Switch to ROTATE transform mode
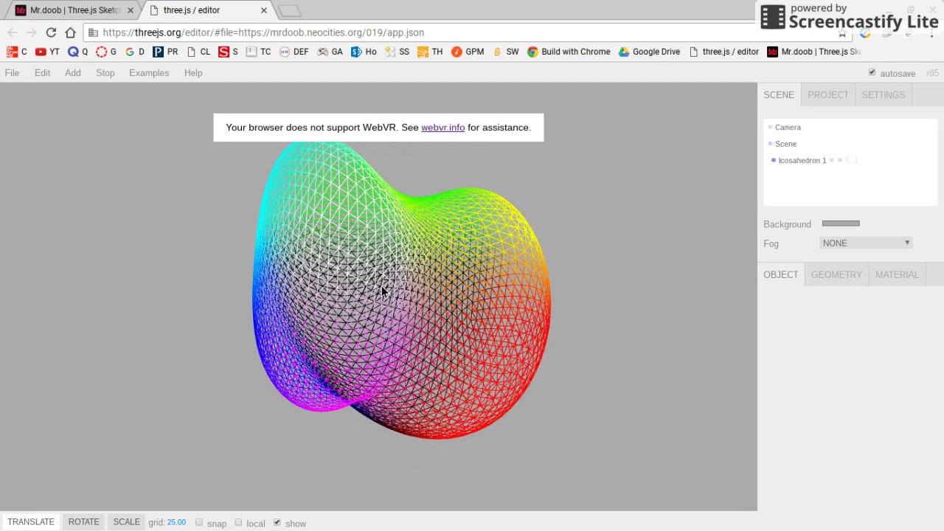Screen dimensions: 944x531 [x=83, y=521]
